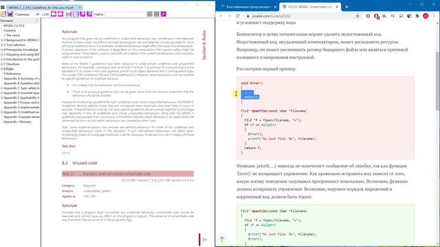Image resolution: width=440 pixels, height=247 pixels.
Task: Click 'return f;' line in red code block
Action: tap(252, 148)
